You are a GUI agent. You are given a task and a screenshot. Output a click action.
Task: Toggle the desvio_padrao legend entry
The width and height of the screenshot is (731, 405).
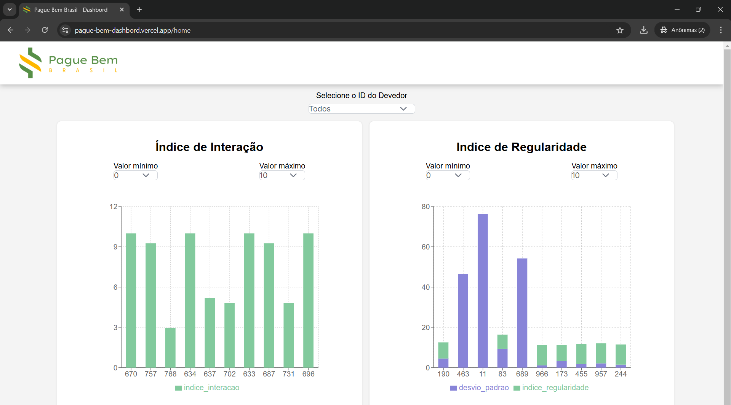tap(480, 388)
